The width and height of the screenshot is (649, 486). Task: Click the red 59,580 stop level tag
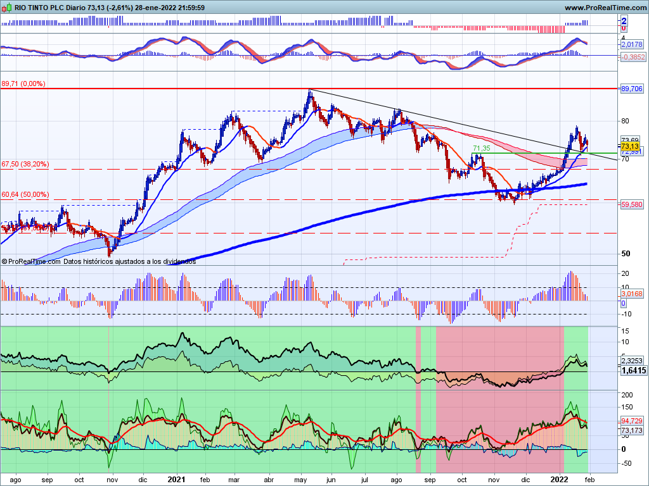point(632,204)
